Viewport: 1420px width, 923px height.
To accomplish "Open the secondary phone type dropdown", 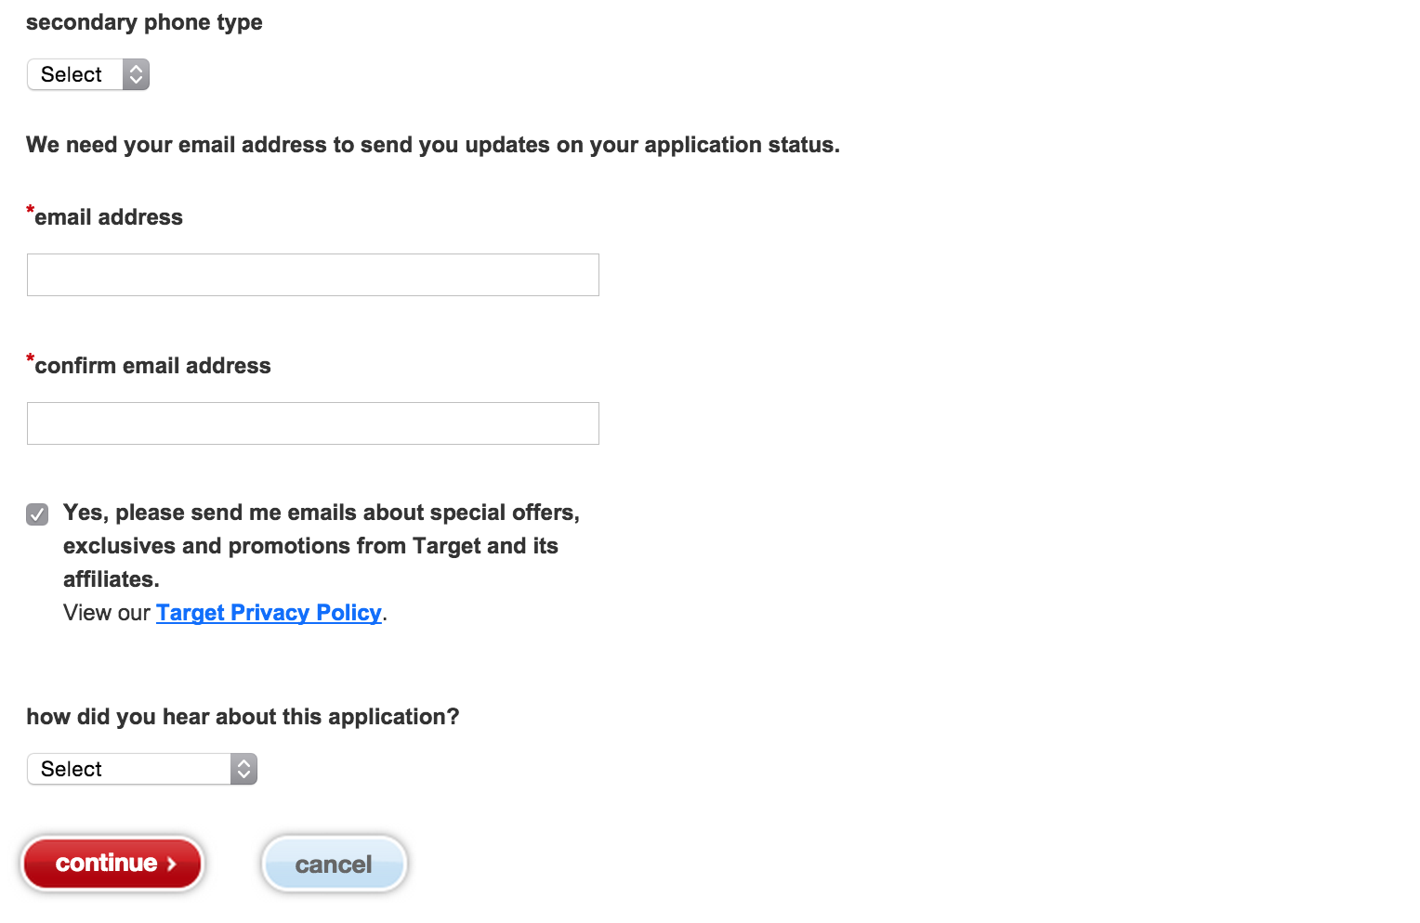I will tap(88, 74).
